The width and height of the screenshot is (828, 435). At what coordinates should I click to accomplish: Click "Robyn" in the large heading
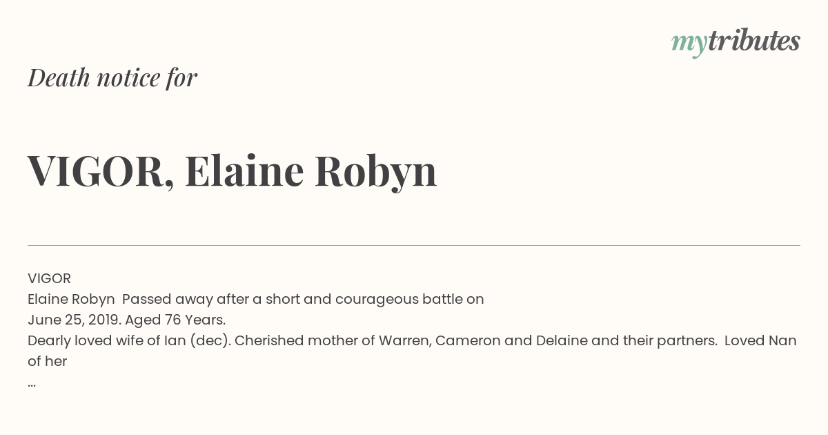tap(376, 171)
